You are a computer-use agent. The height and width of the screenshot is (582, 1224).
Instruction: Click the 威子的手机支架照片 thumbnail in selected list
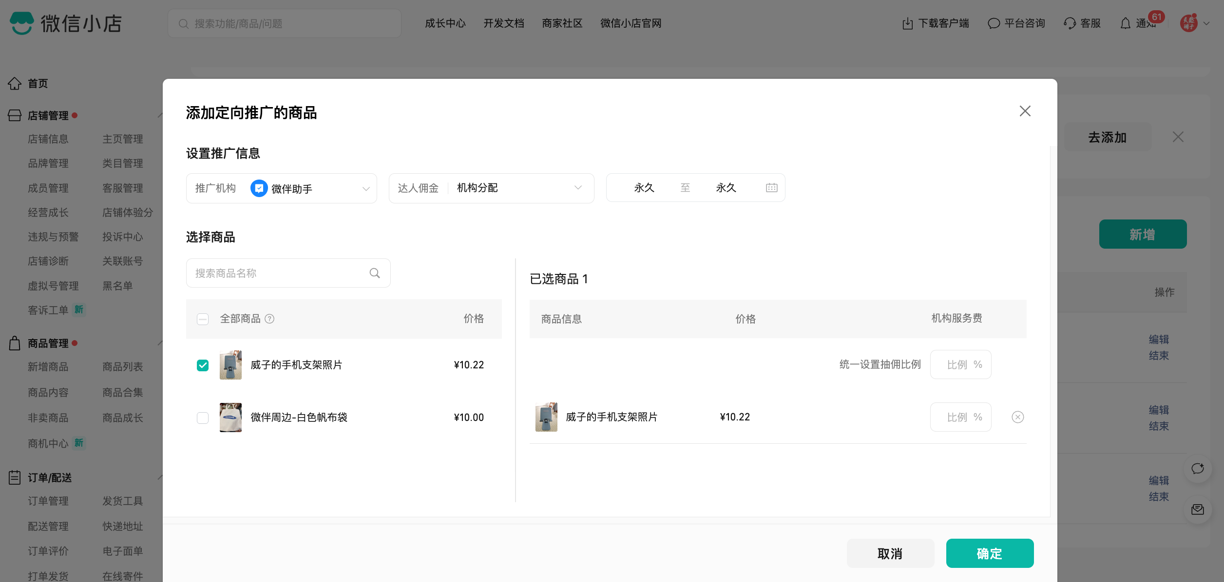546,417
